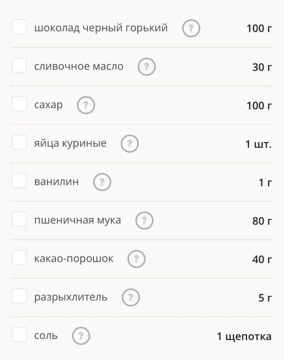Tick the сливочное масло checkbox
Viewport: 284px width, 360px height.
[19, 66]
